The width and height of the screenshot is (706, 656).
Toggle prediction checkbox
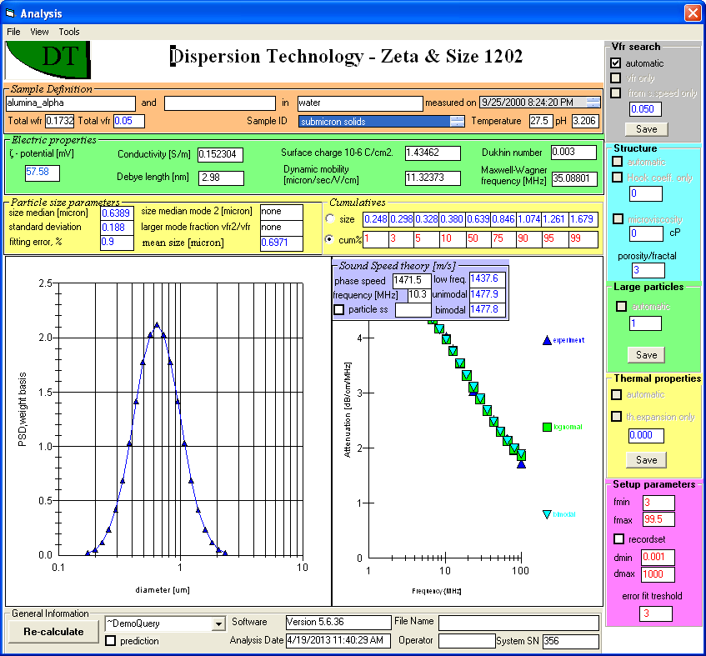(110, 641)
